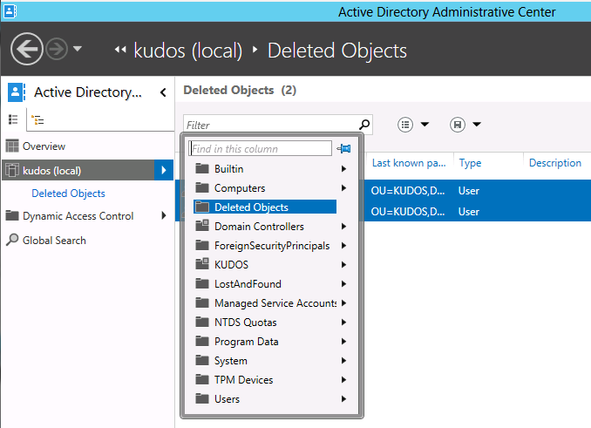Select Deleted Objects in the column list
591x428 pixels.
tap(265, 207)
